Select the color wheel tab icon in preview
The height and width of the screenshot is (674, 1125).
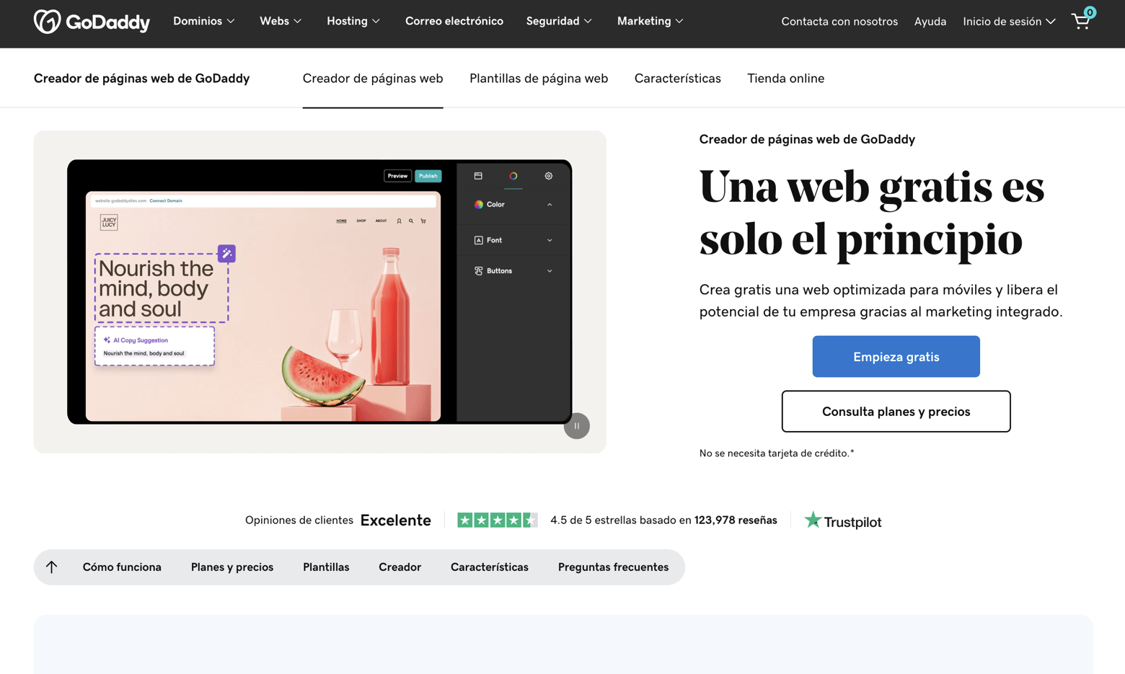click(513, 176)
